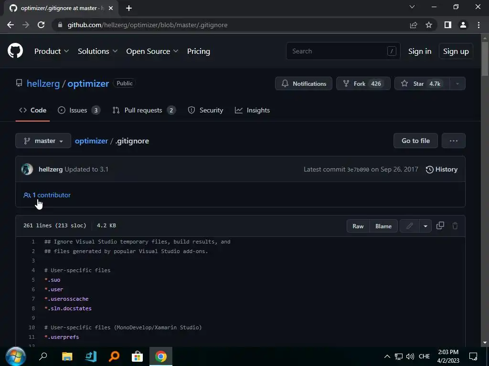The image size is (489, 366).
Task: Click the slash shortcut icon in search
Action: tap(392, 51)
